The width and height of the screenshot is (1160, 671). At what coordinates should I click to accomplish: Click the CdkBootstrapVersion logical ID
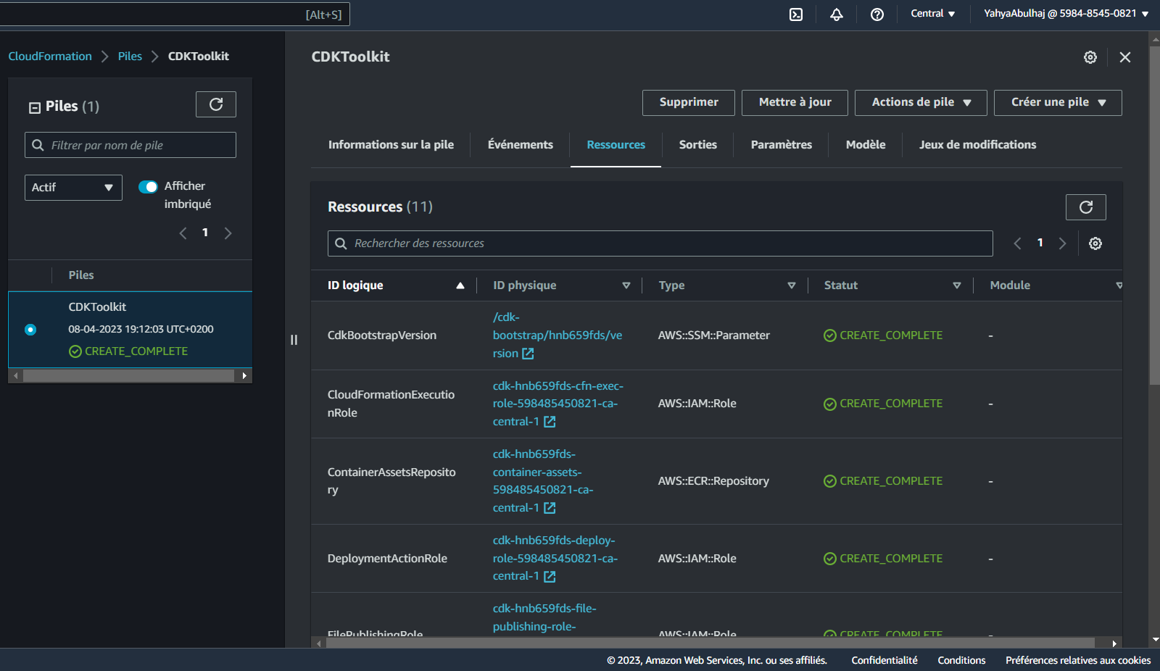(x=382, y=335)
